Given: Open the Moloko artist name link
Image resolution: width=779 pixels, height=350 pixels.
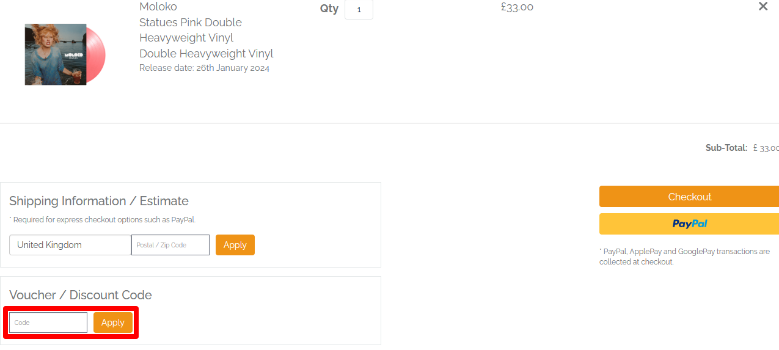Looking at the screenshot, I should 158,7.
